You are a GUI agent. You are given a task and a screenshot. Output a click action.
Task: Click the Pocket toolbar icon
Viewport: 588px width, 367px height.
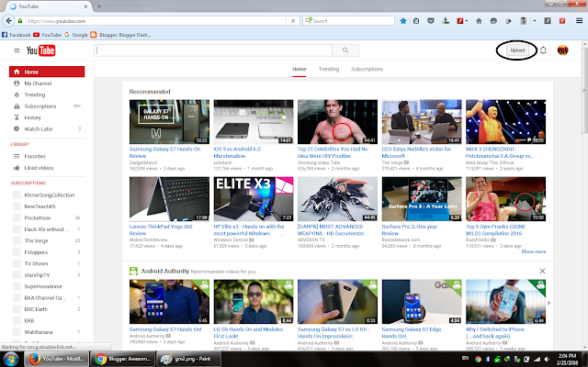431,21
